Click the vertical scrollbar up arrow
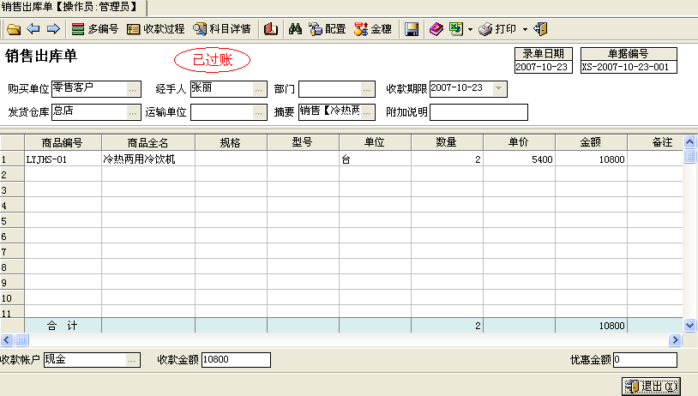This screenshot has width=698, height=396. pos(689,142)
